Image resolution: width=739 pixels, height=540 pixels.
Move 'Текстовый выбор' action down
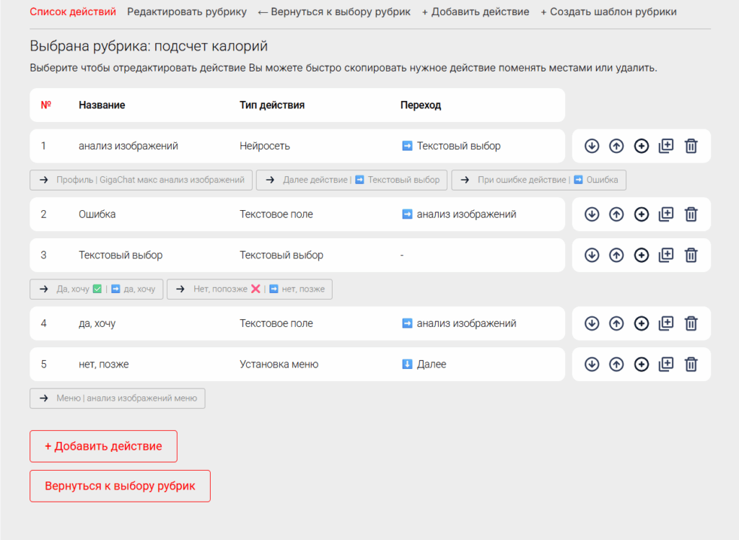(x=592, y=255)
